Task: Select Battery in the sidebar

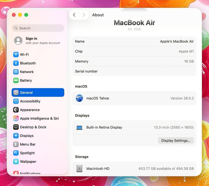Action: click(x=38, y=80)
